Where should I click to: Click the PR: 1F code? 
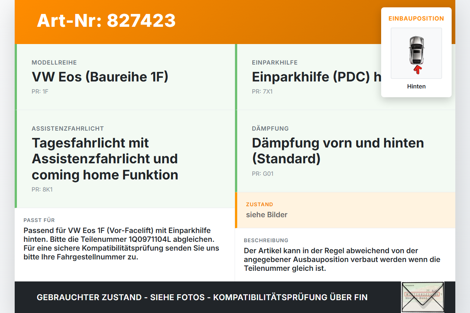click(x=40, y=91)
